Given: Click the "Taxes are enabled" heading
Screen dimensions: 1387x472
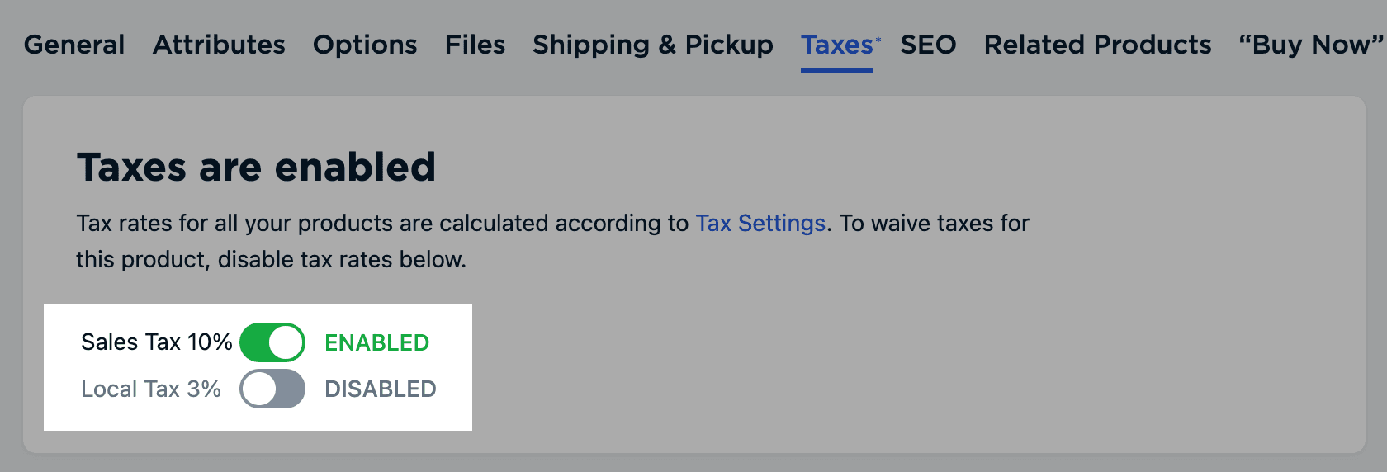Looking at the screenshot, I should click(x=256, y=168).
